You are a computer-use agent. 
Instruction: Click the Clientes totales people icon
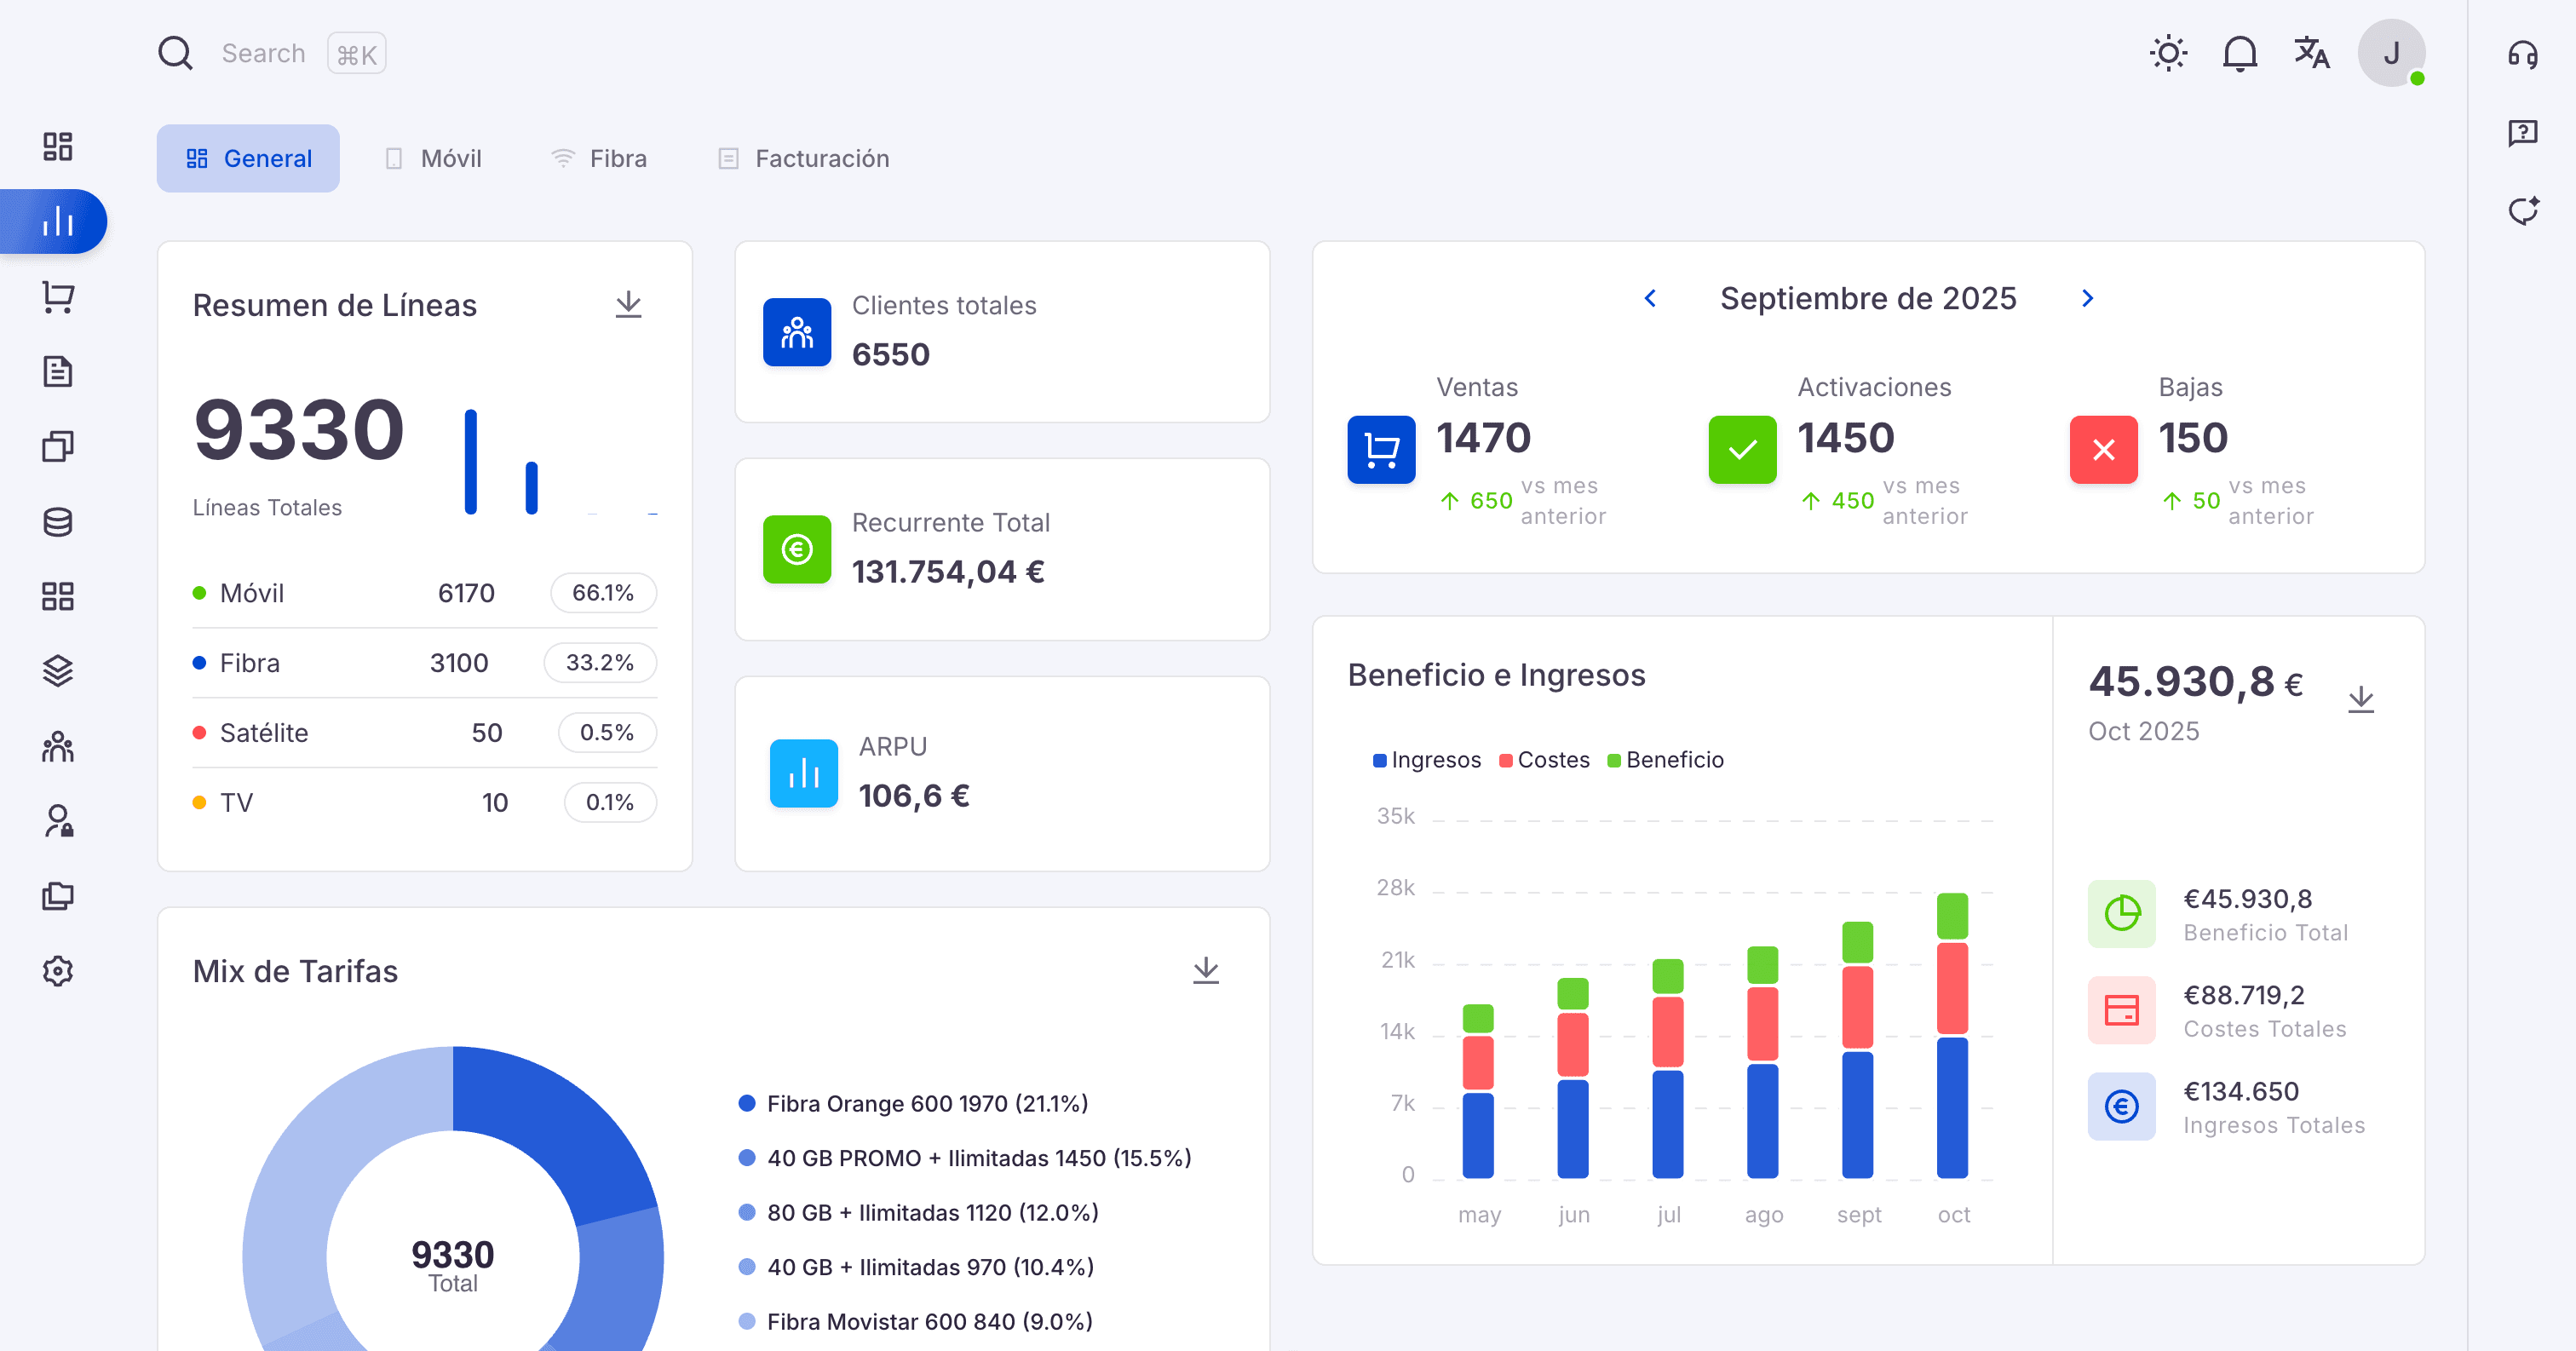point(797,332)
